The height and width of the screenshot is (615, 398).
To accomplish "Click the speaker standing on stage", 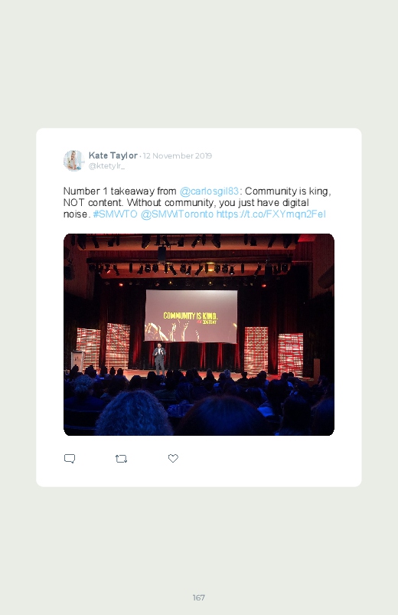I will [158, 359].
